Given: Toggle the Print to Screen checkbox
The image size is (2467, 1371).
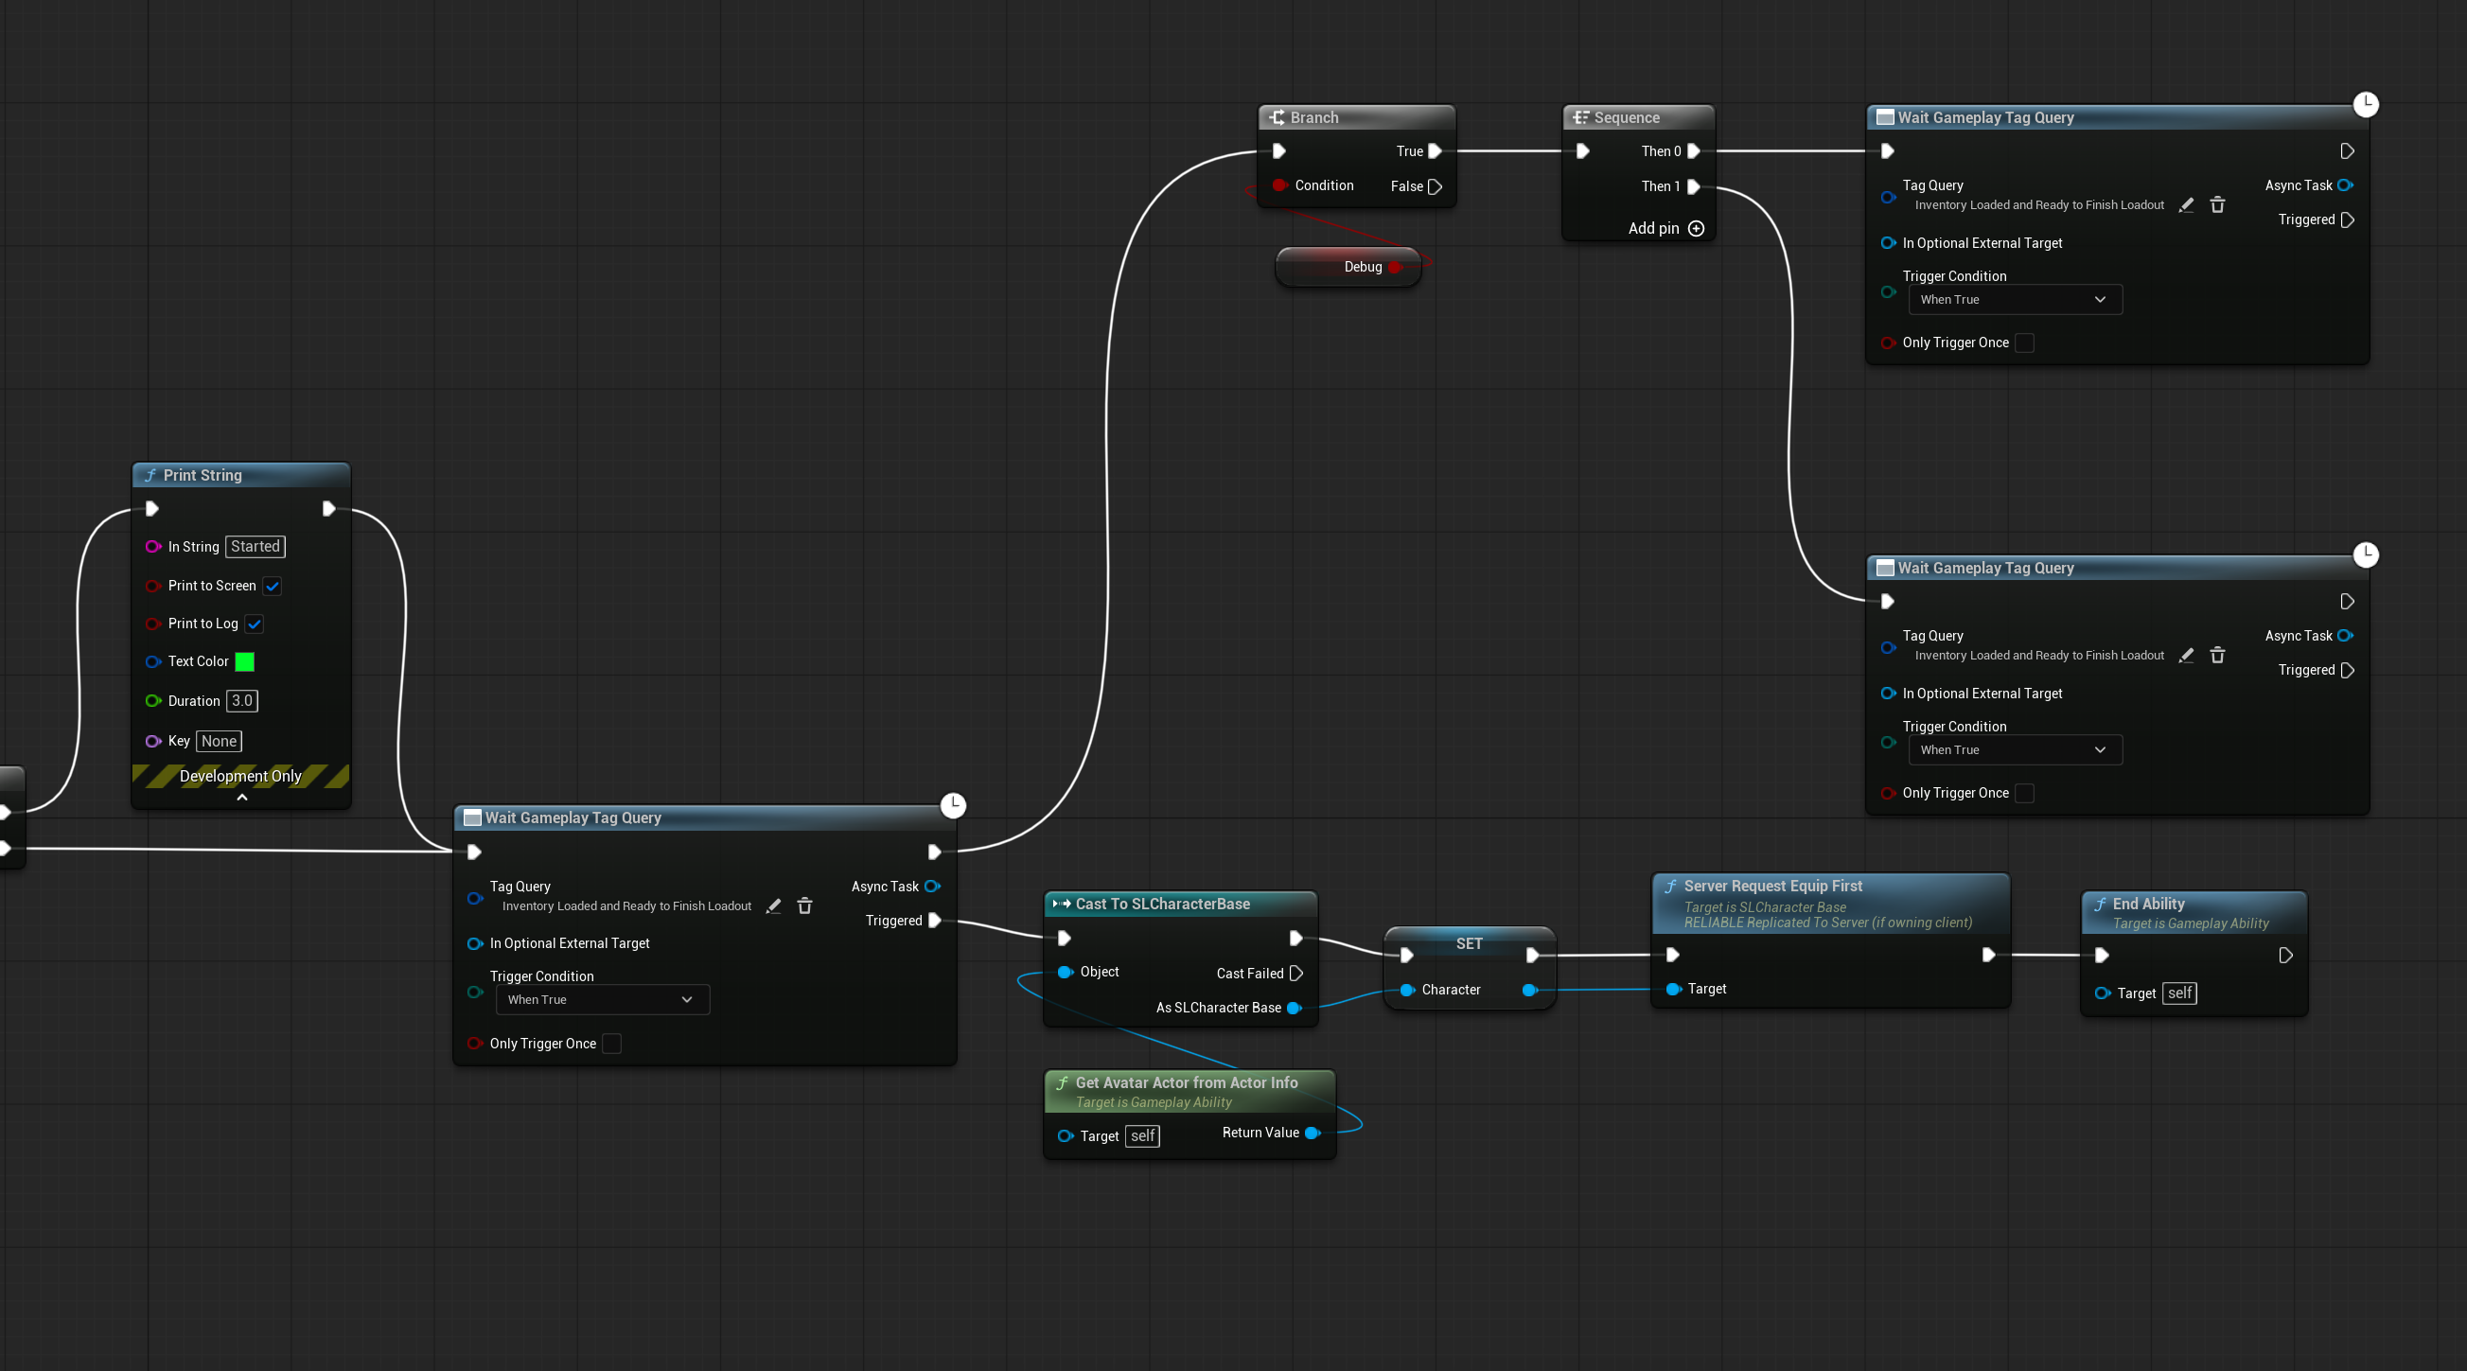Looking at the screenshot, I should [272, 586].
